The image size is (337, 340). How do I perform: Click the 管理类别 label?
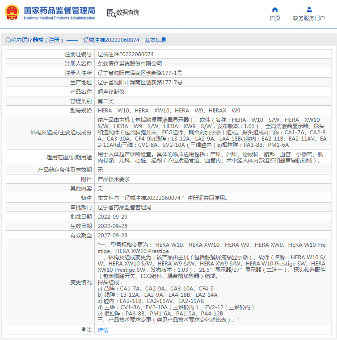click(x=81, y=101)
